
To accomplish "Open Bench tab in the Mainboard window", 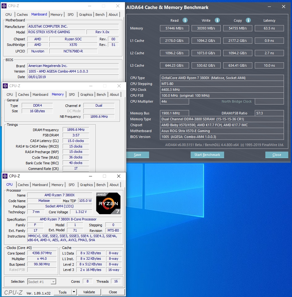I will pyautogui.click(x=100, y=15).
